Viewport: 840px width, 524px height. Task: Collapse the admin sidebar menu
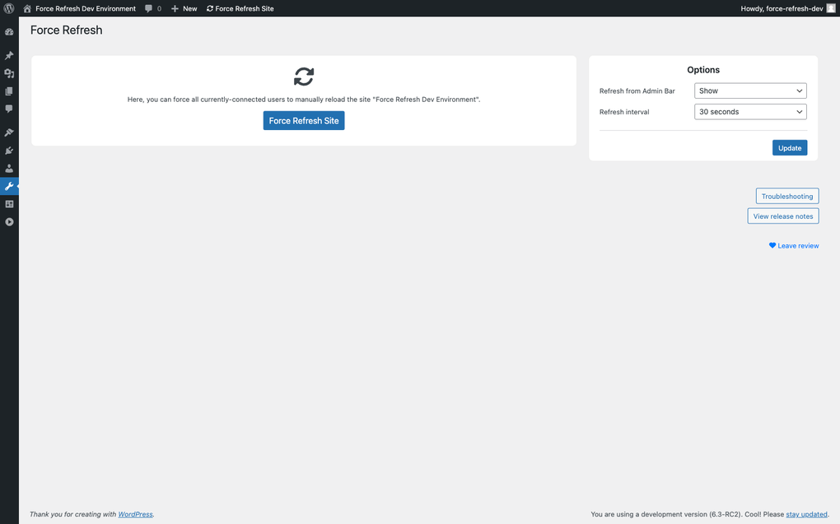pyautogui.click(x=9, y=221)
